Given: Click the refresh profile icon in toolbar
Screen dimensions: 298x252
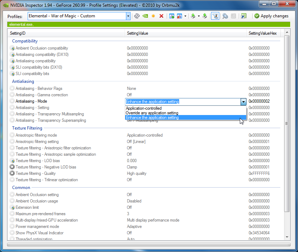Looking at the screenshot, I should coord(137,16).
